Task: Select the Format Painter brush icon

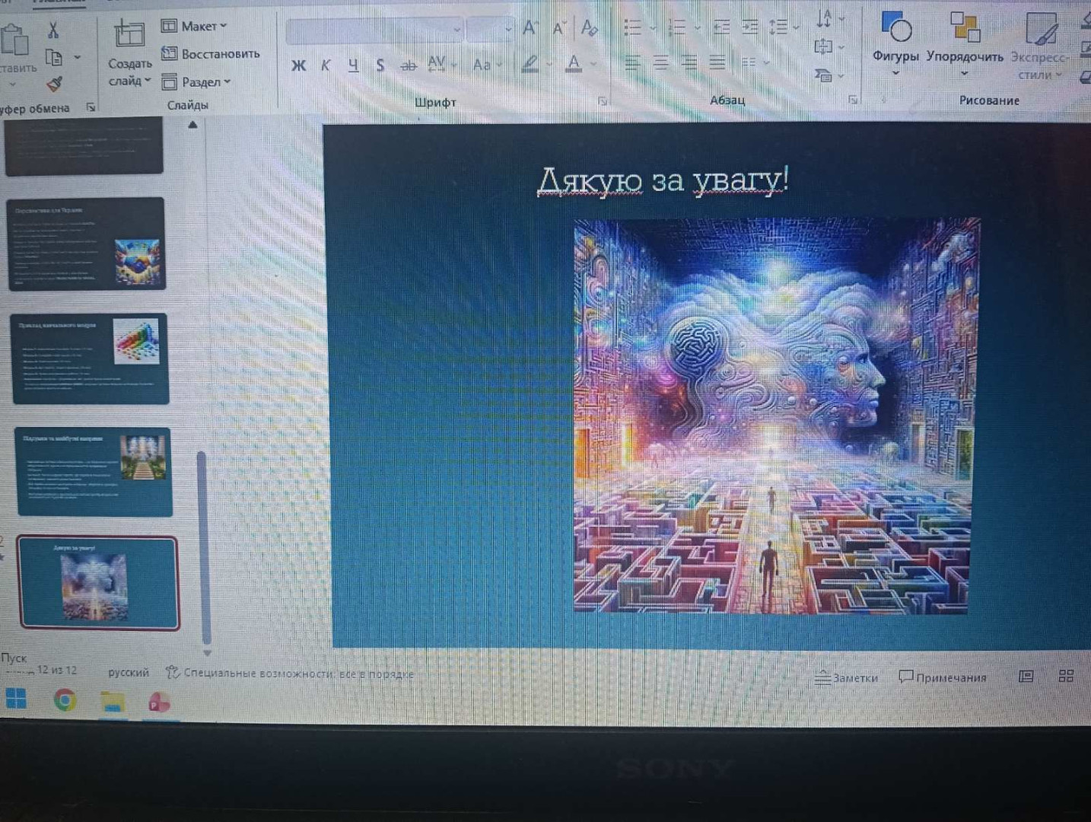Action: click(54, 84)
